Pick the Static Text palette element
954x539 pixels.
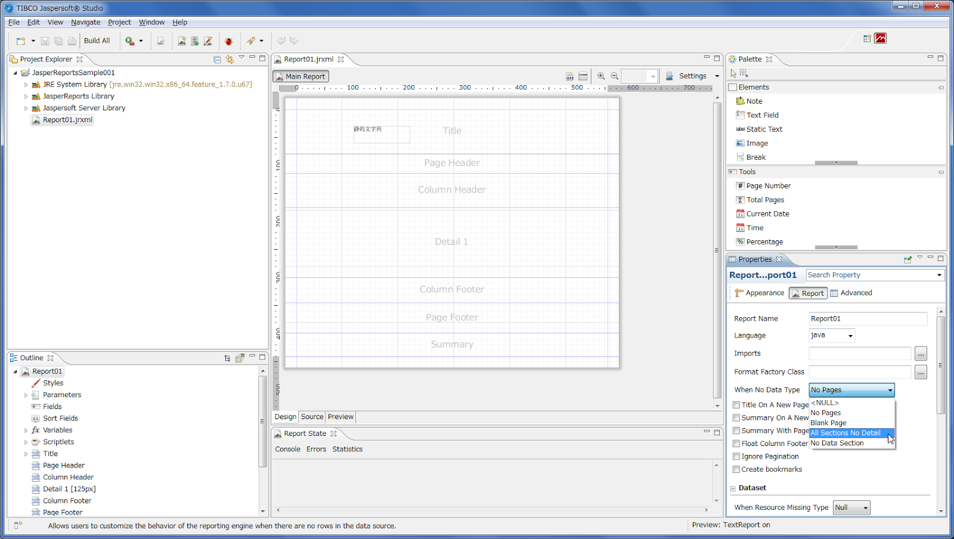pyautogui.click(x=759, y=129)
